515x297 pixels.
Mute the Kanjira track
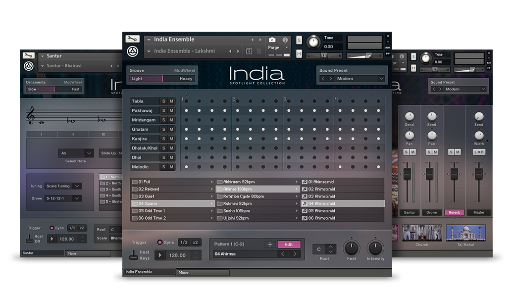(x=171, y=139)
